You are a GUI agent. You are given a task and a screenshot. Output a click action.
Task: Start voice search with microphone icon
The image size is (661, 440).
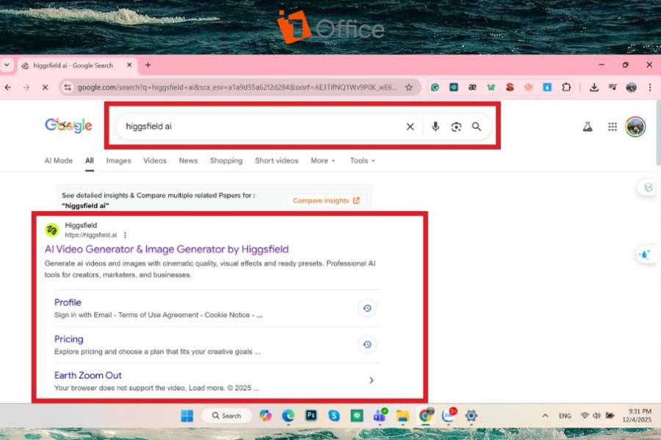click(x=435, y=126)
